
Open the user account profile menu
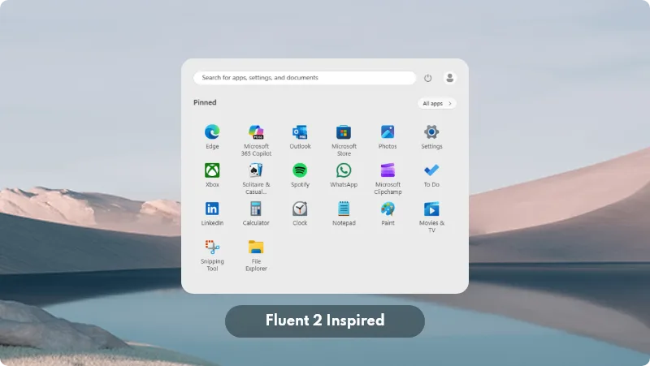[450, 78]
